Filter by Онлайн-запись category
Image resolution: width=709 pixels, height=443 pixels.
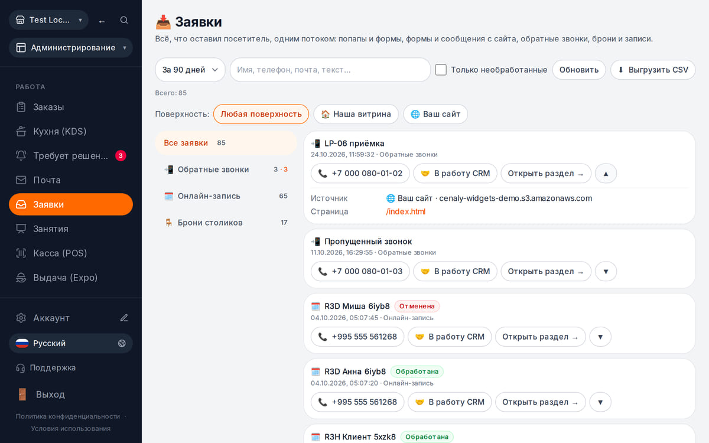point(226,196)
